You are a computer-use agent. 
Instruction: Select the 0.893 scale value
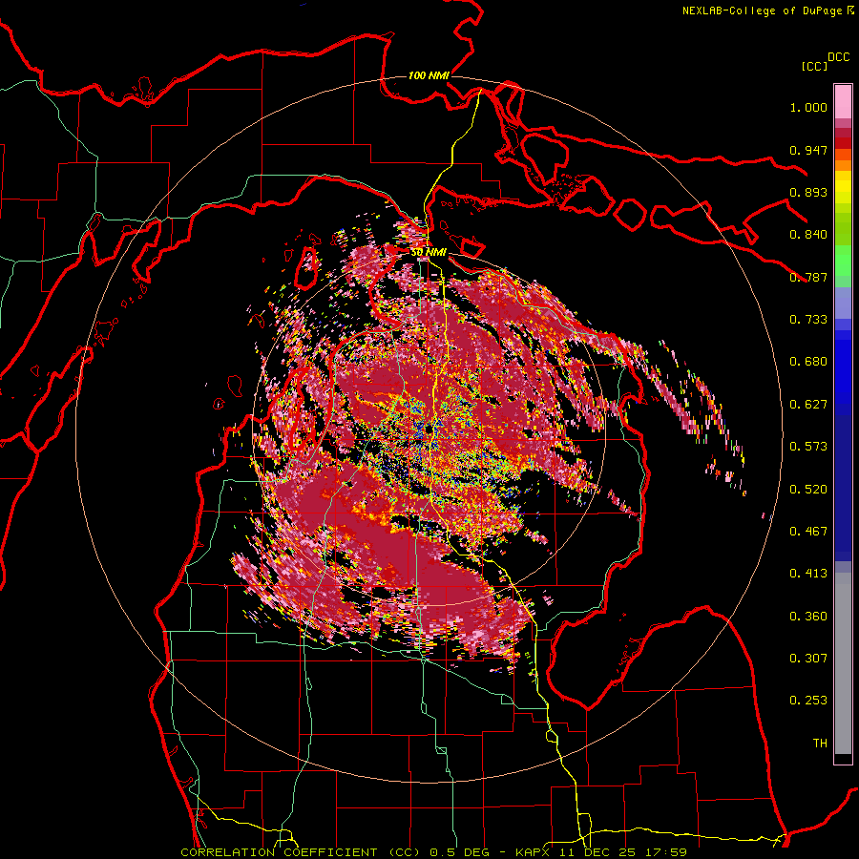pyautogui.click(x=808, y=192)
